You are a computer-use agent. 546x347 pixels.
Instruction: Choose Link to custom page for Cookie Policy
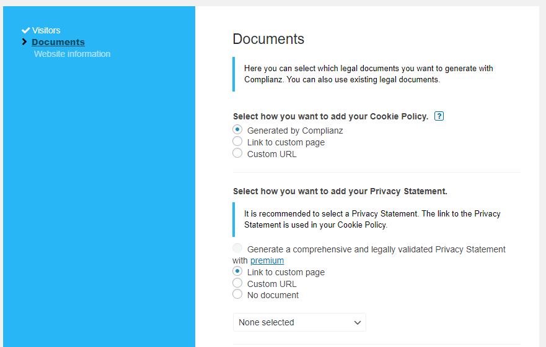point(237,142)
